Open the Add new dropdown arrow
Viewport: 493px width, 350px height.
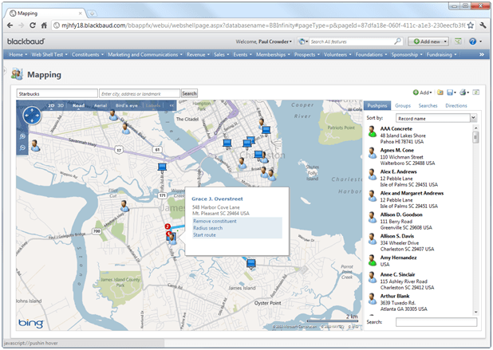pyautogui.click(x=445, y=41)
